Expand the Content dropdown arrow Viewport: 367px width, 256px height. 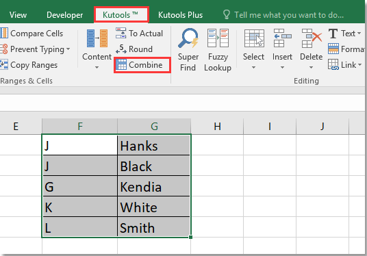[97, 68]
